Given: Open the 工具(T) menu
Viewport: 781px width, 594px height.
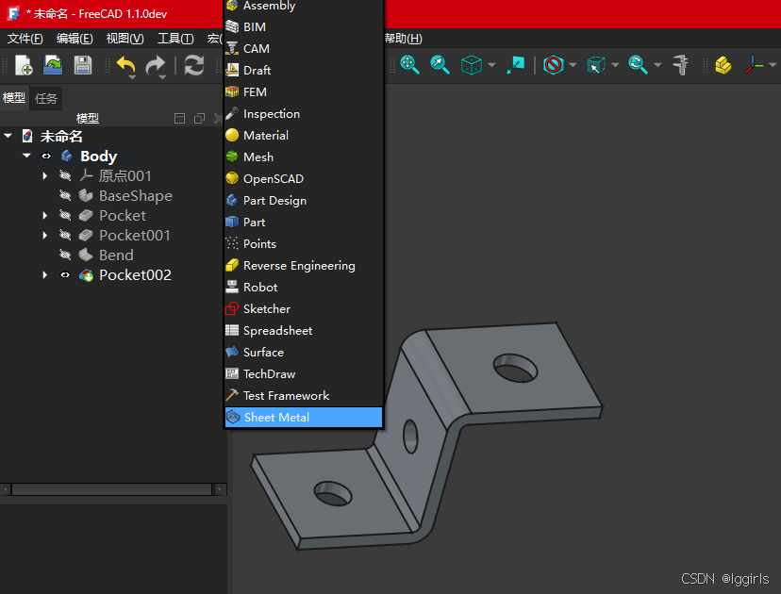Looking at the screenshot, I should coord(175,39).
